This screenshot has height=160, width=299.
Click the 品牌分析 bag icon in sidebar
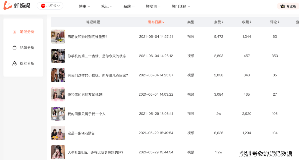coord(15,48)
